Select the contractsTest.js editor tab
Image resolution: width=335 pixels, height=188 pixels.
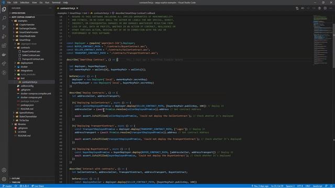point(68,8)
